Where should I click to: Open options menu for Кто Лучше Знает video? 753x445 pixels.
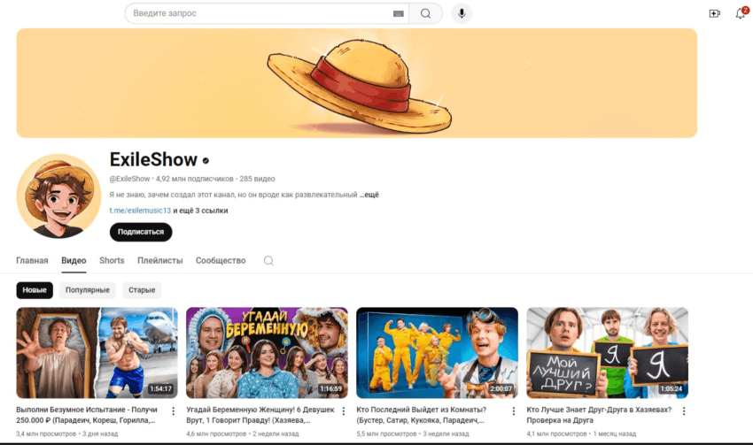683,411
